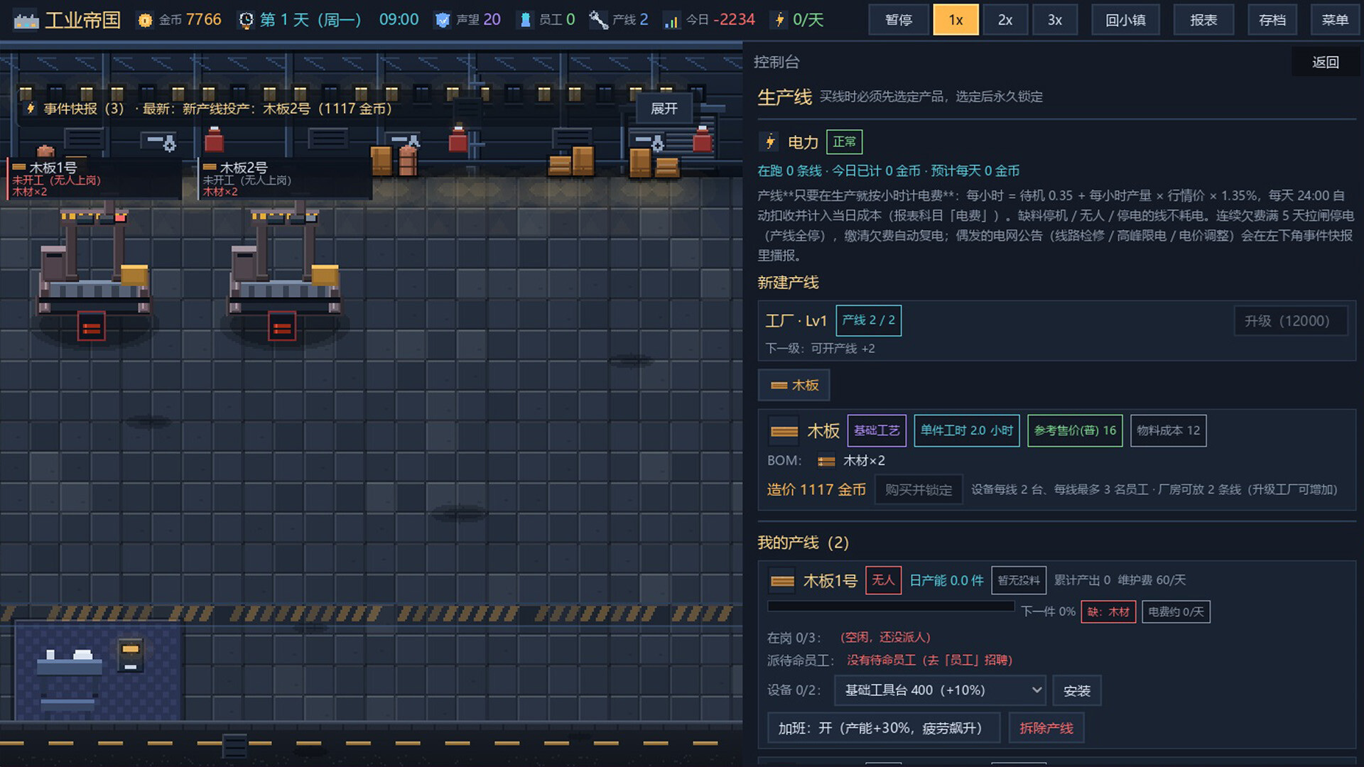
Task: Click the 木板2号 floor label card
Action: tap(284, 179)
